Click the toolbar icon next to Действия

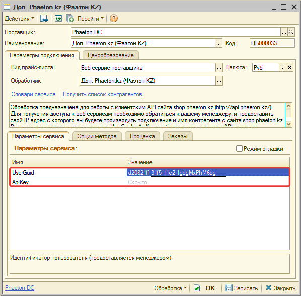pyautogui.click(x=44, y=19)
